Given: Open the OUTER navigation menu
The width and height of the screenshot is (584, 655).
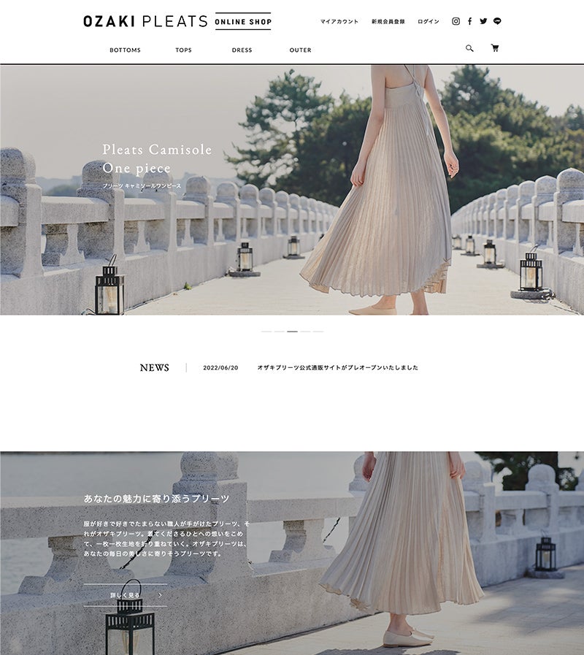Looking at the screenshot, I should coord(299,50).
